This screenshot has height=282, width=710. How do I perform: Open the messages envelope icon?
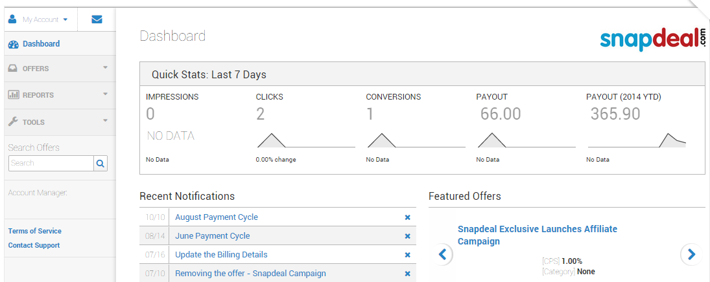97,19
